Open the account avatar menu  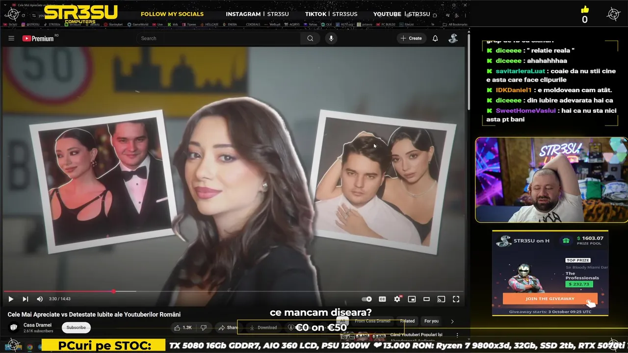click(453, 38)
